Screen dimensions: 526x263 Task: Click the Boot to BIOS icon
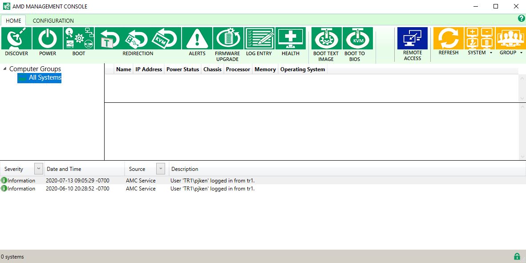click(x=357, y=38)
